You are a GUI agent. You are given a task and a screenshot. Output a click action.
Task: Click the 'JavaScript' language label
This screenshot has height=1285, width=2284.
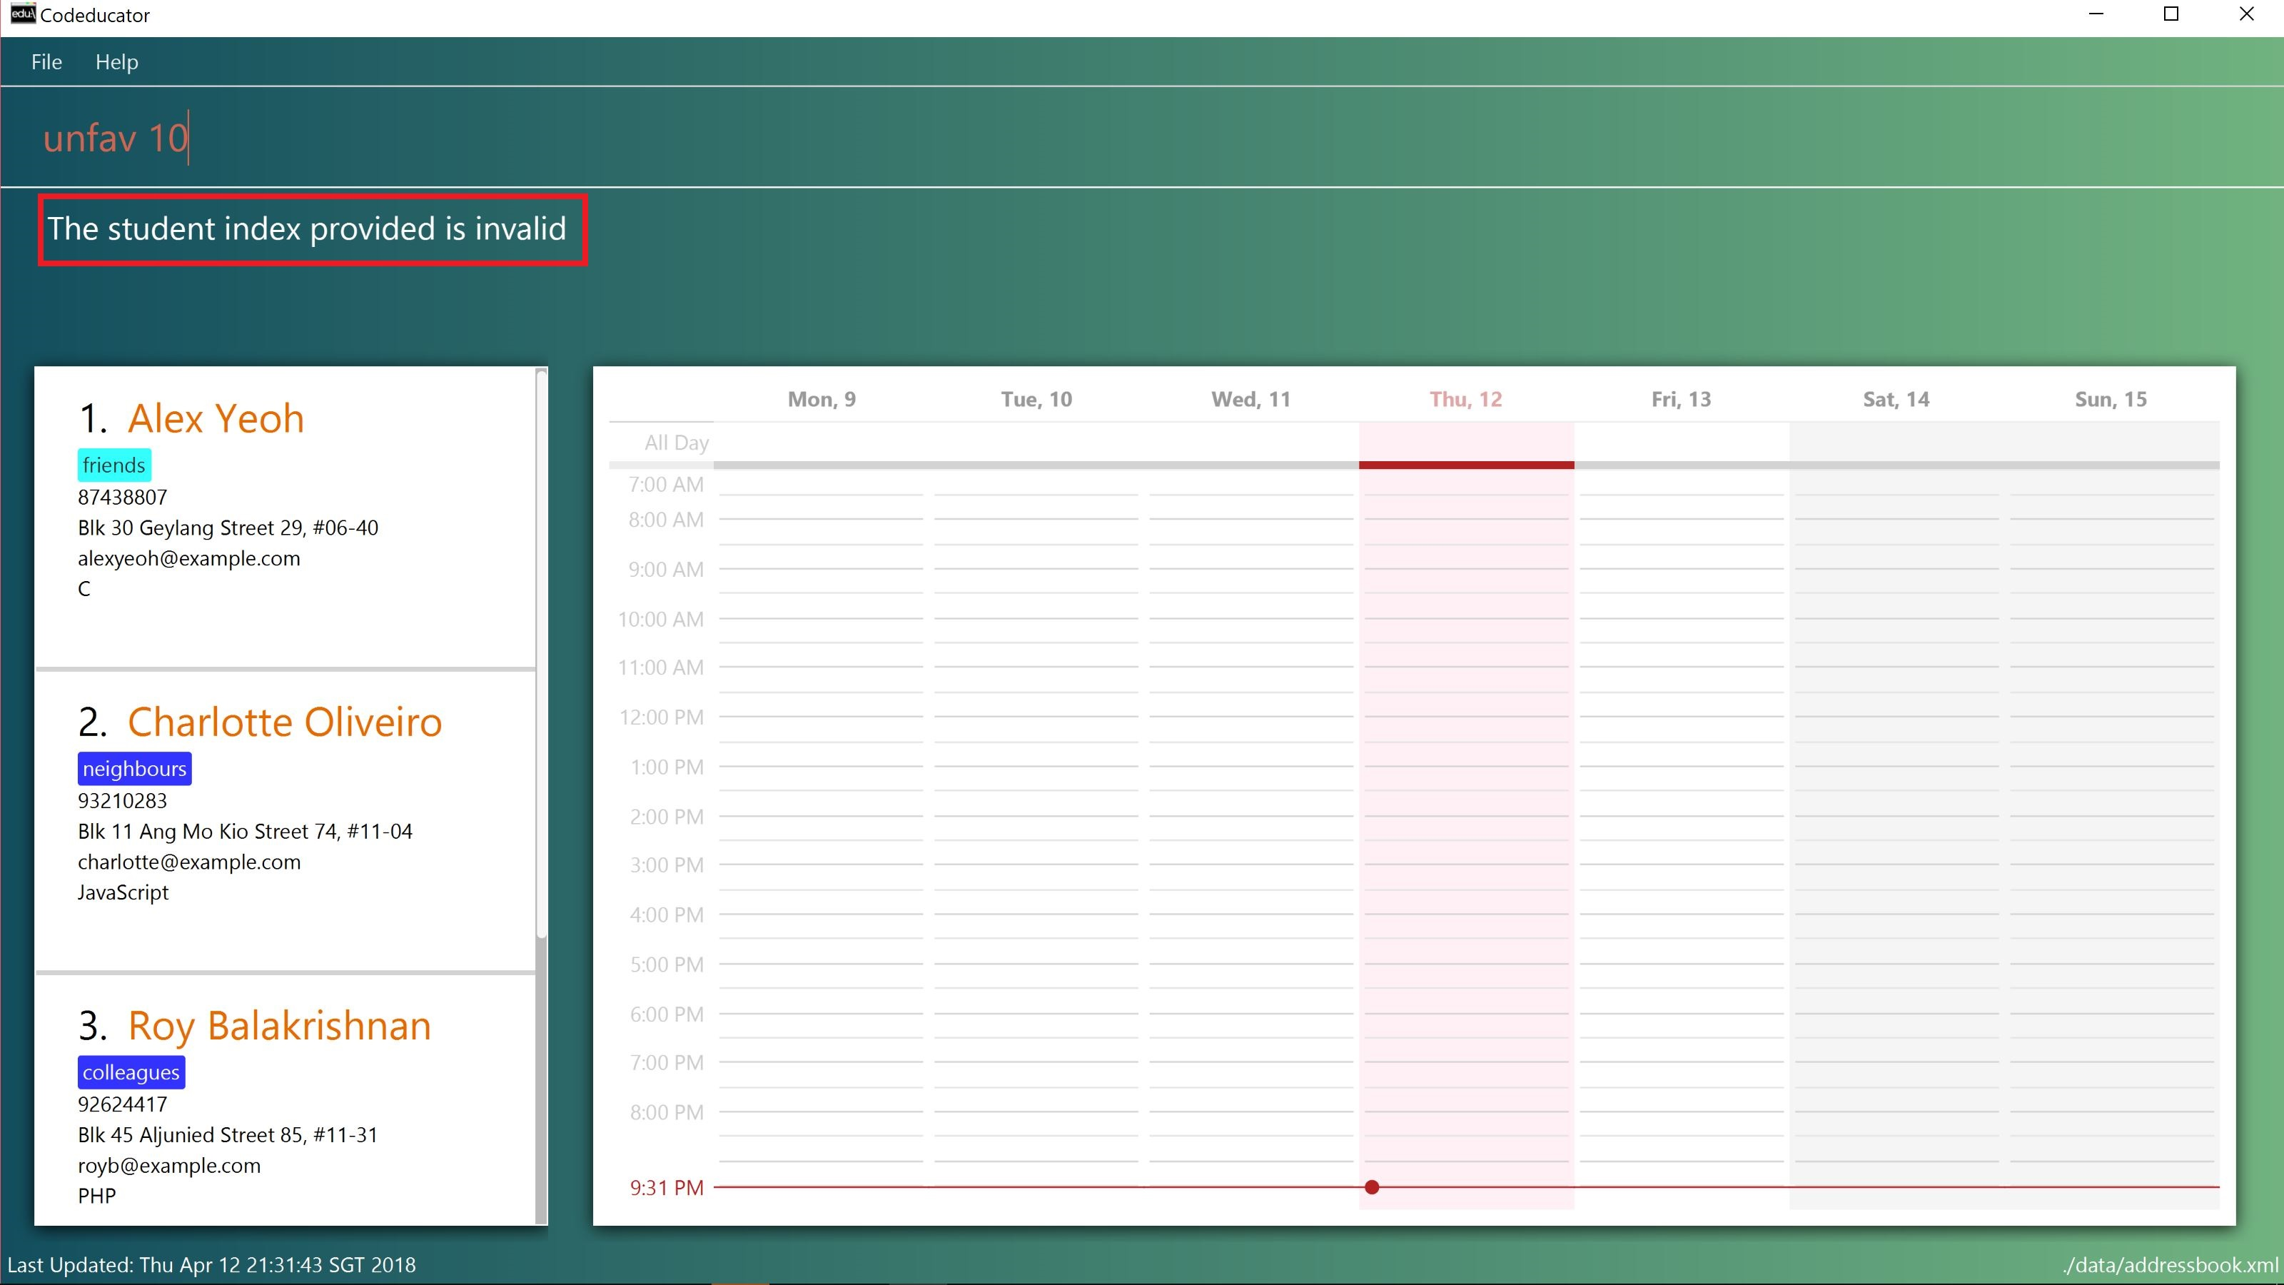click(123, 893)
